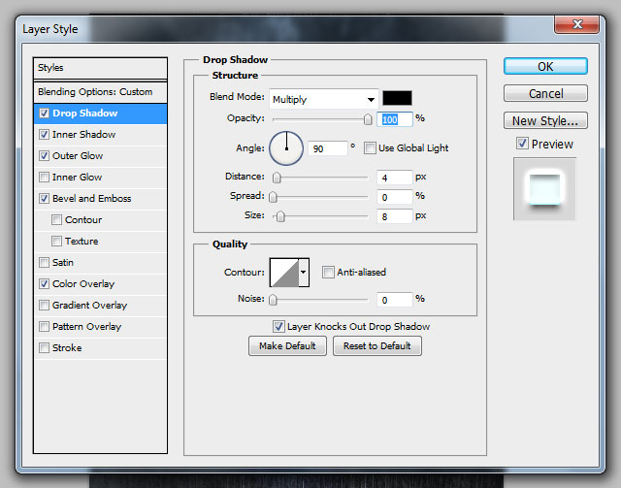
Task: Click the Distance slider handle
Action: tap(277, 178)
